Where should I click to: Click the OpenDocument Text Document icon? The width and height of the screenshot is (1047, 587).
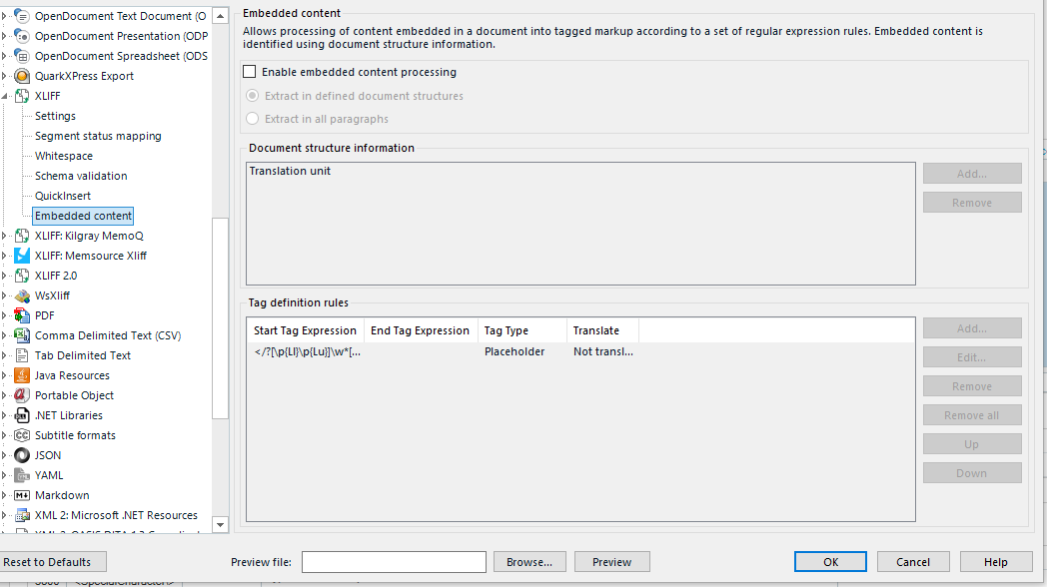coord(22,15)
